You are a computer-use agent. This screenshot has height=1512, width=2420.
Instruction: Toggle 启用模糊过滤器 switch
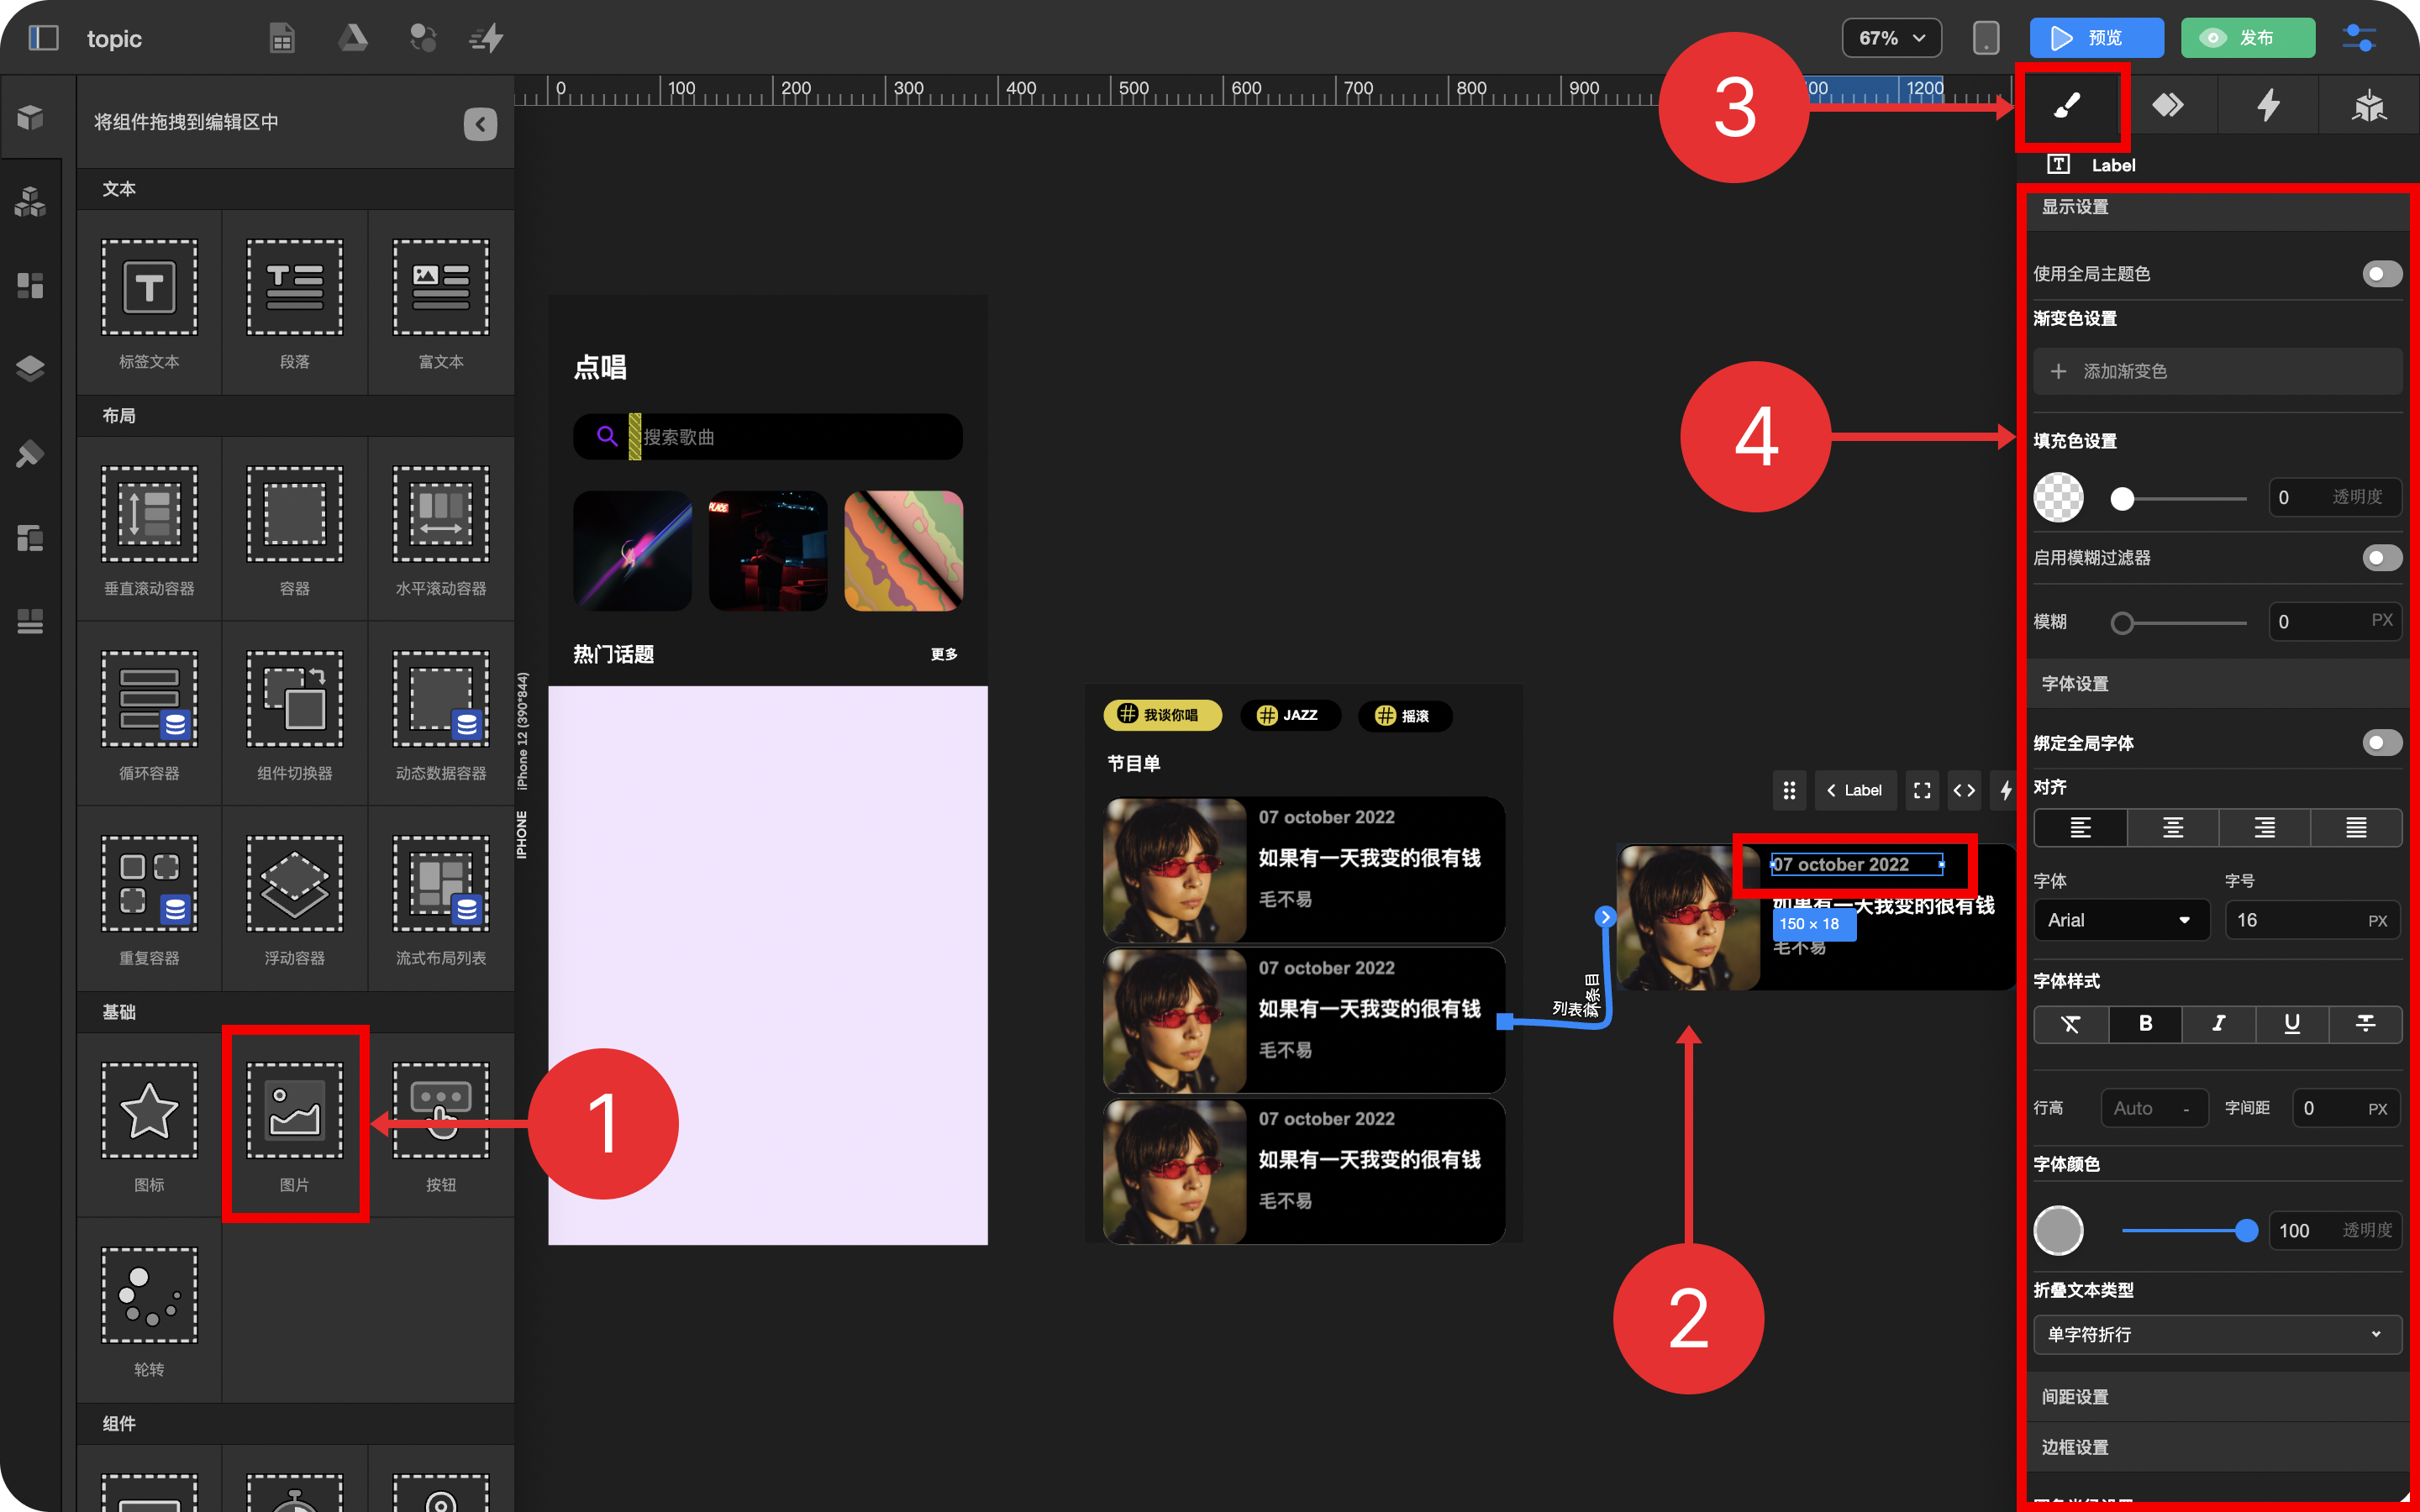coord(2381,557)
